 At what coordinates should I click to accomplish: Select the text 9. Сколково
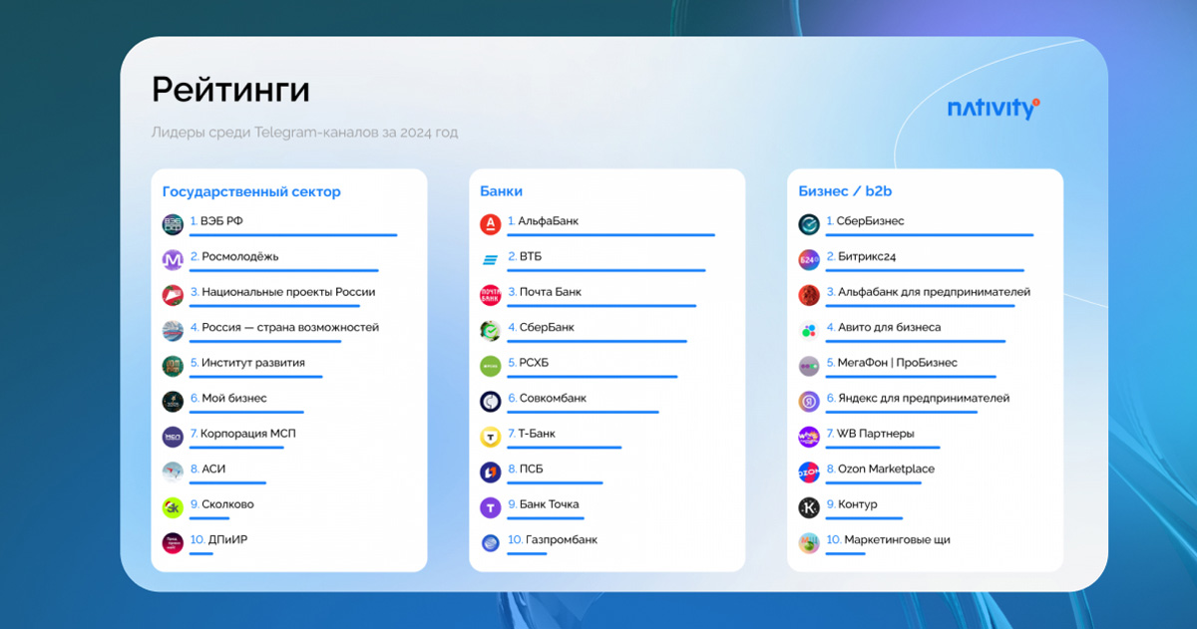pyautogui.click(x=221, y=504)
